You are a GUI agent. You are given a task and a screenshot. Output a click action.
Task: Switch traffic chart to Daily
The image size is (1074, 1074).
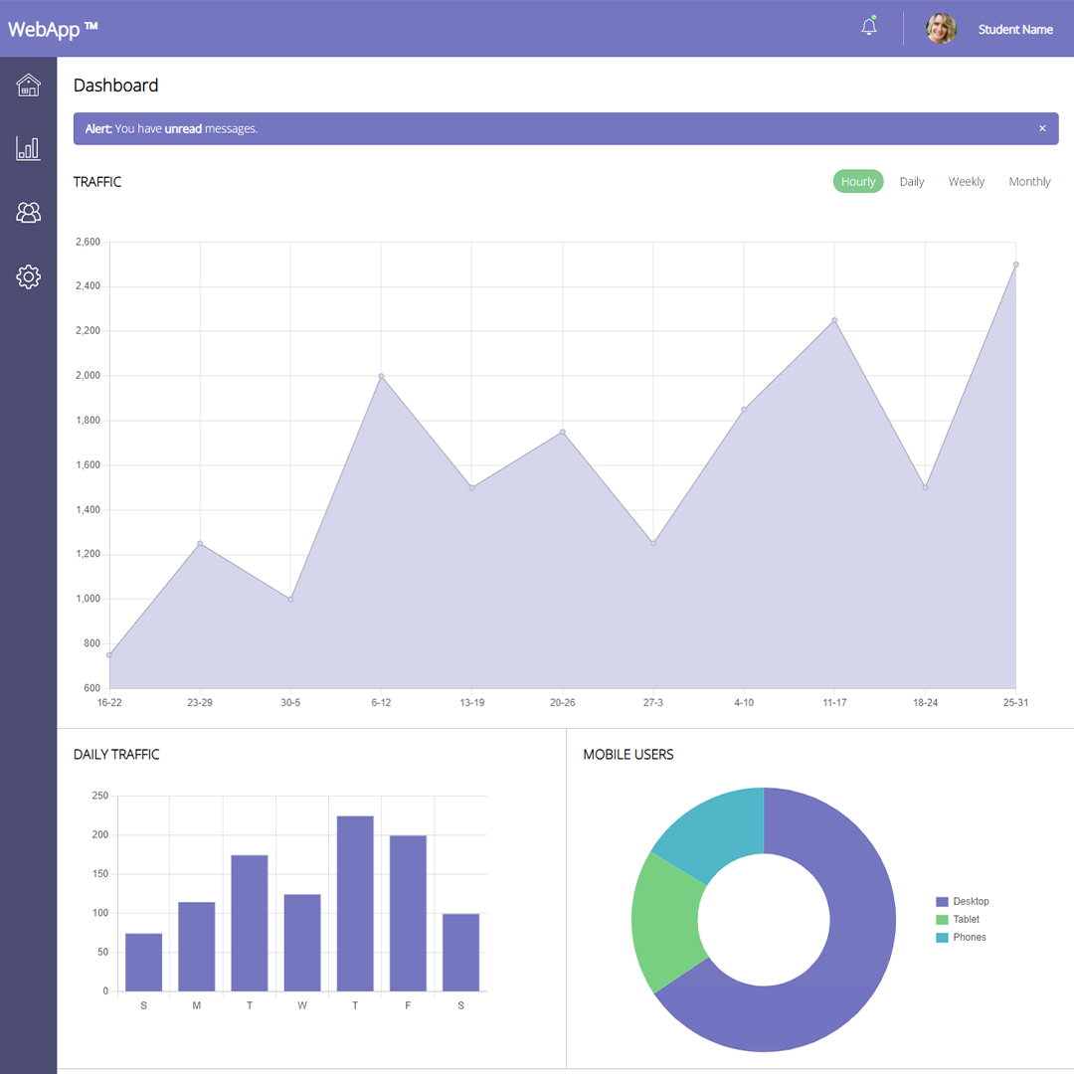pos(912,181)
